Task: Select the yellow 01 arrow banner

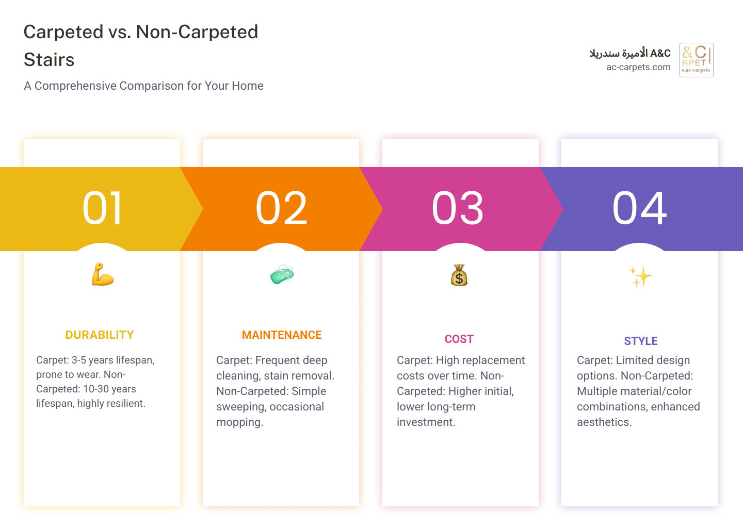Action: coord(102,209)
